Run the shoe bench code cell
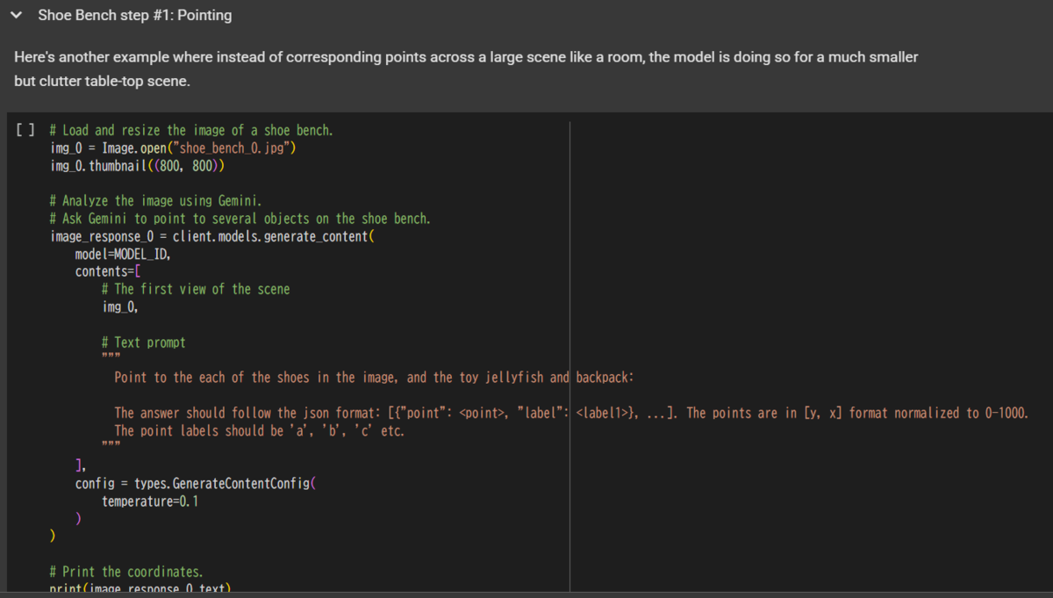The height and width of the screenshot is (598, 1053). click(x=25, y=131)
